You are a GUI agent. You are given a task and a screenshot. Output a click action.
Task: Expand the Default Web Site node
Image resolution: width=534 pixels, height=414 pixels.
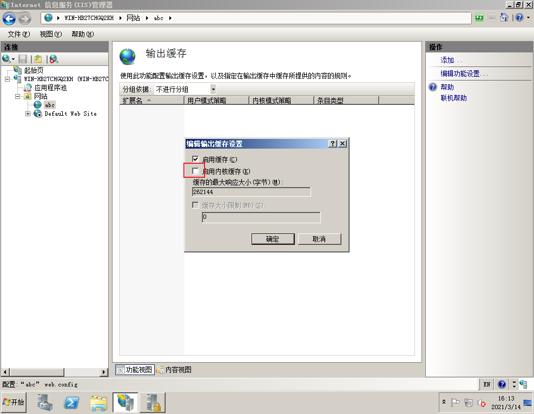tap(28, 113)
